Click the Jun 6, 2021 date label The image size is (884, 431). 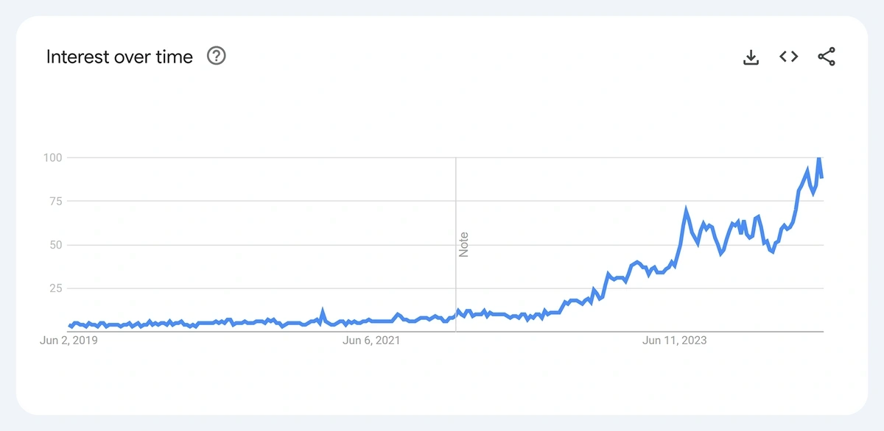point(372,341)
